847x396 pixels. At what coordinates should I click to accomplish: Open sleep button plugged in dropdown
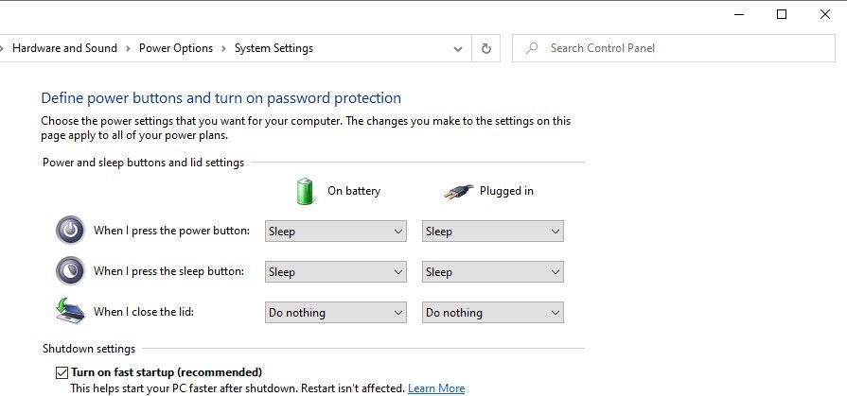(x=492, y=272)
